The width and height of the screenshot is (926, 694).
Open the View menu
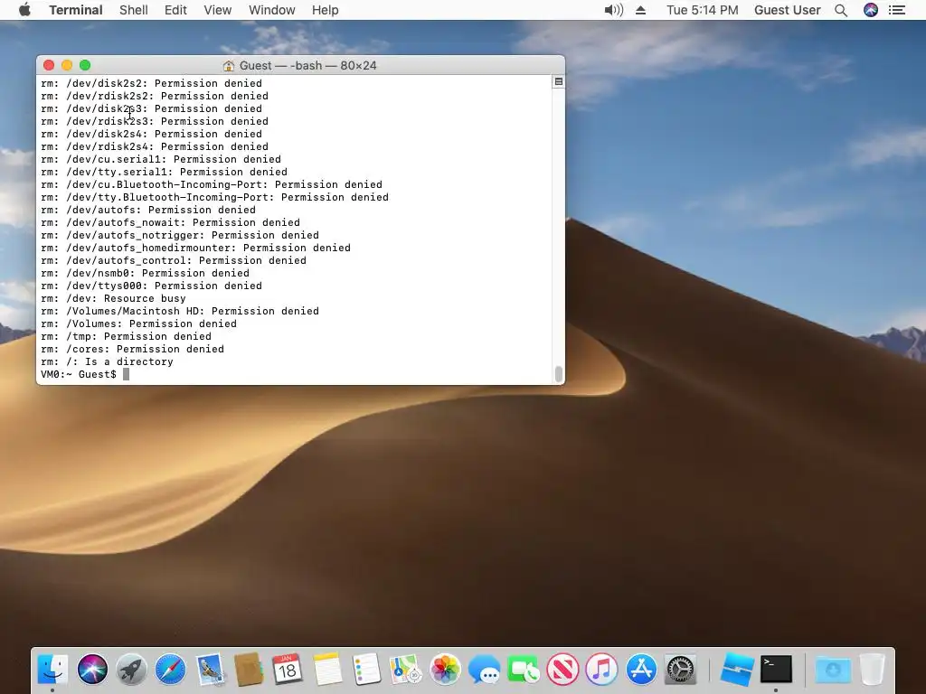coord(217,10)
